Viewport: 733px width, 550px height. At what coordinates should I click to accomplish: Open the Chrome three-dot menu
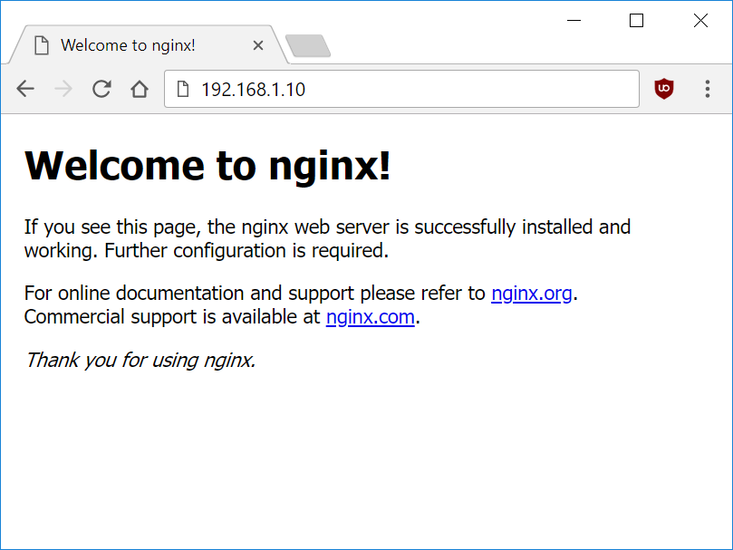[x=708, y=89]
